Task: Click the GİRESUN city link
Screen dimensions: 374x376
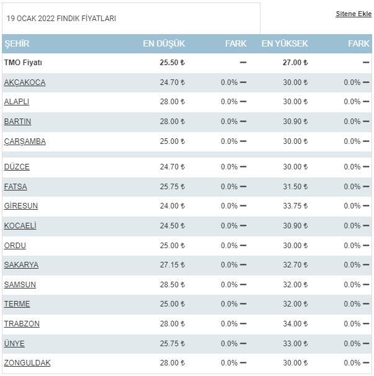Action: 21,206
